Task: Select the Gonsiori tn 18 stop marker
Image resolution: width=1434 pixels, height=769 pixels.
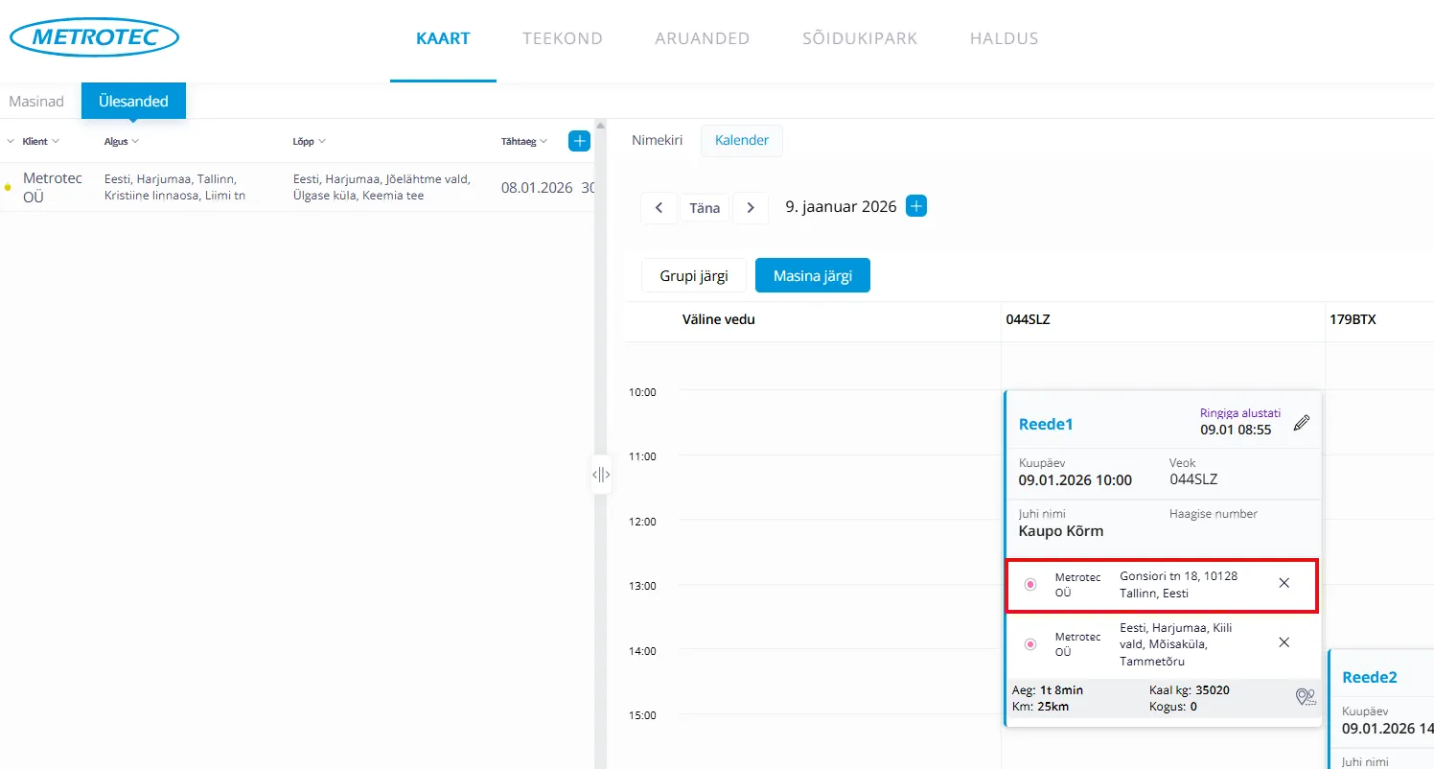Action: pos(1030,584)
